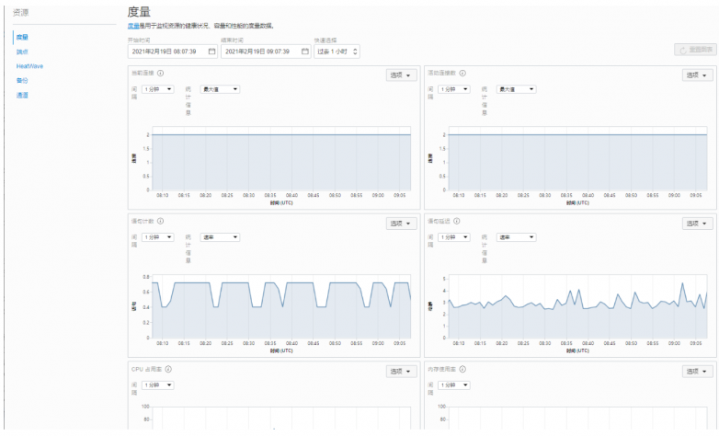
Task: Open the 开始时间 calendar icon
Action: click(x=211, y=52)
